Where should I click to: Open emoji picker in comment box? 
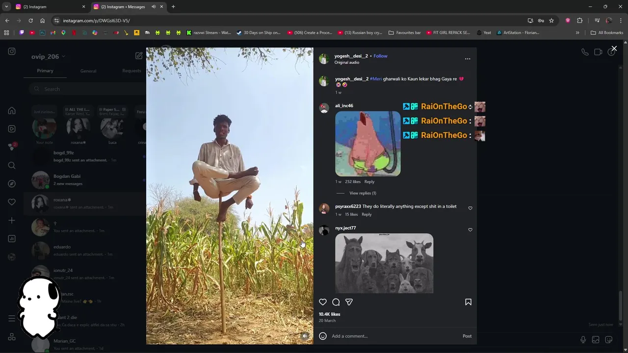[323, 336]
